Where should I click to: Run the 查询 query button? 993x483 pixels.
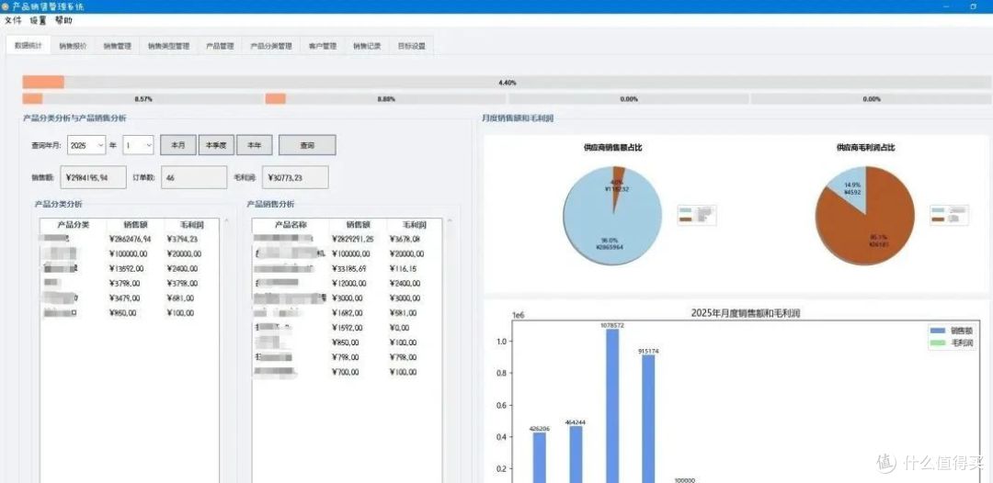click(307, 145)
